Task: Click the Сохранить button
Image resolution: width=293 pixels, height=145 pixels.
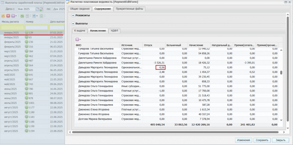Action: pos(262,140)
